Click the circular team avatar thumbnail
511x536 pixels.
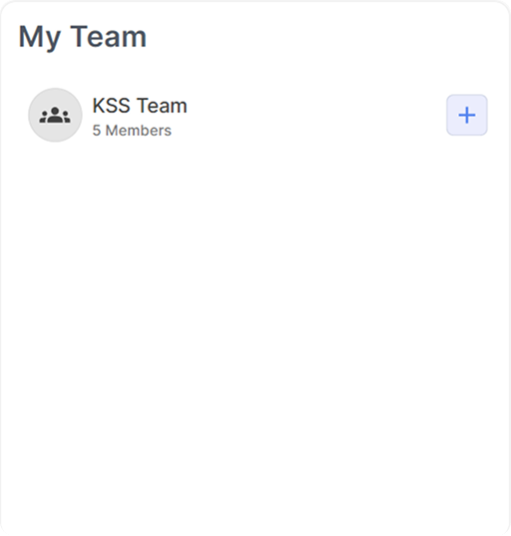point(55,115)
